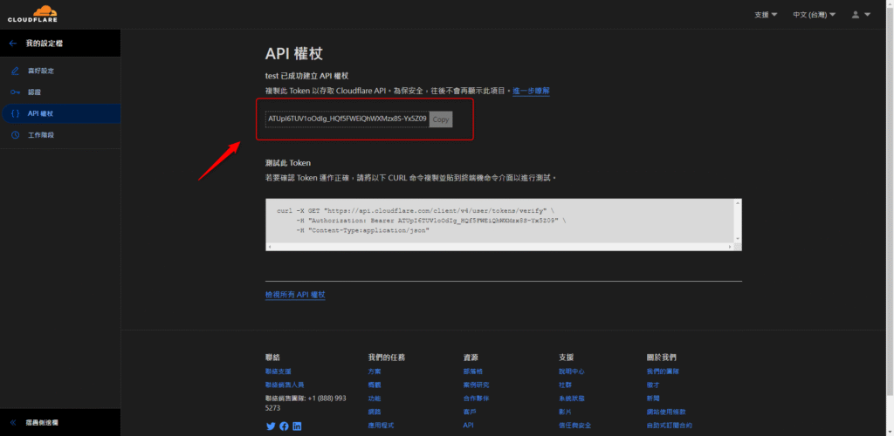Open the LinkedIn icon in footer

tap(297, 426)
